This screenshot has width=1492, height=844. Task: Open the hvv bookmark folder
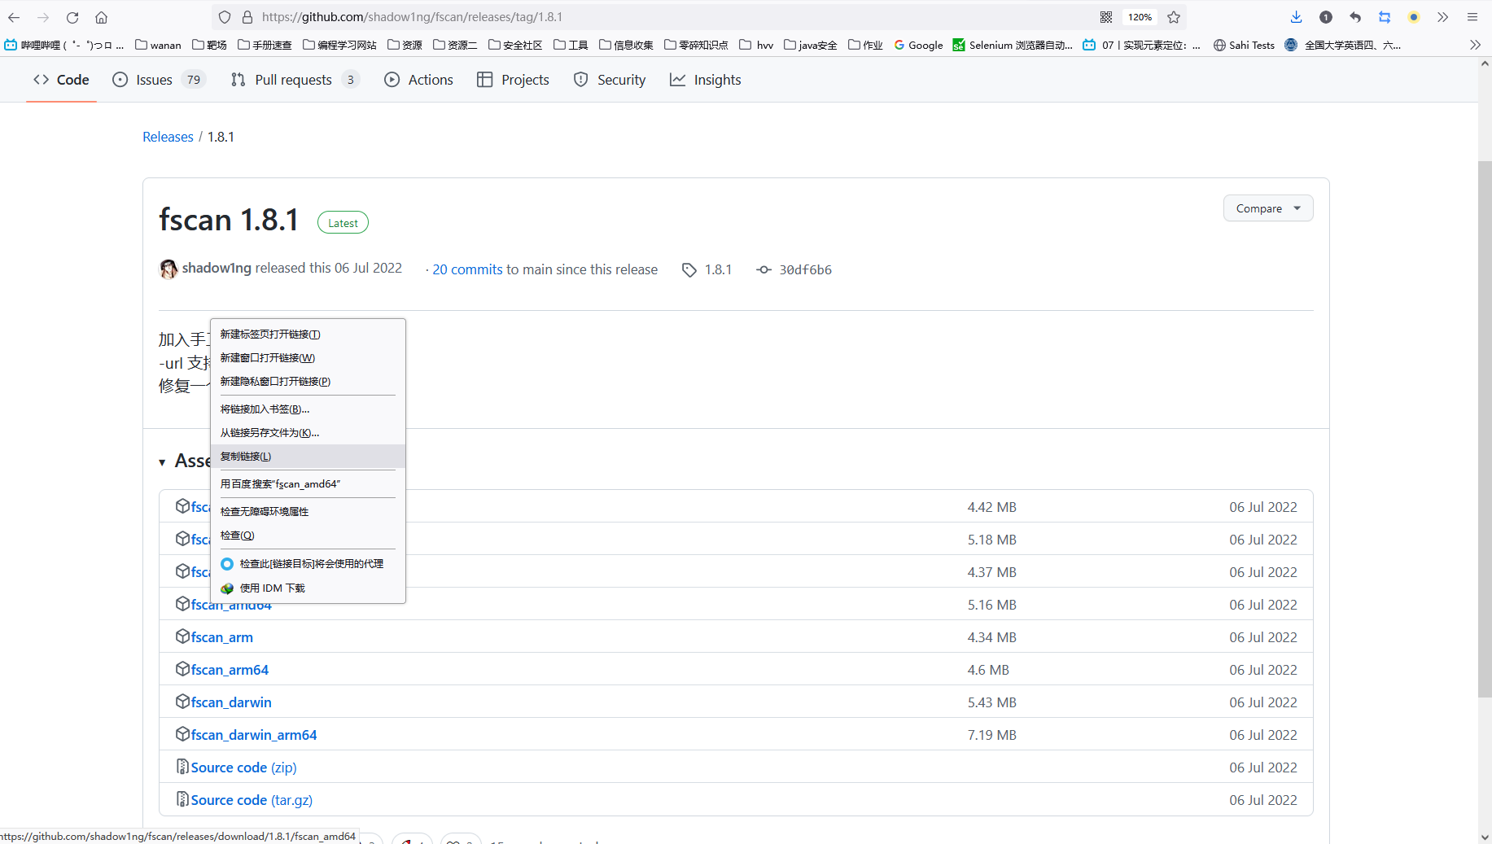(756, 45)
